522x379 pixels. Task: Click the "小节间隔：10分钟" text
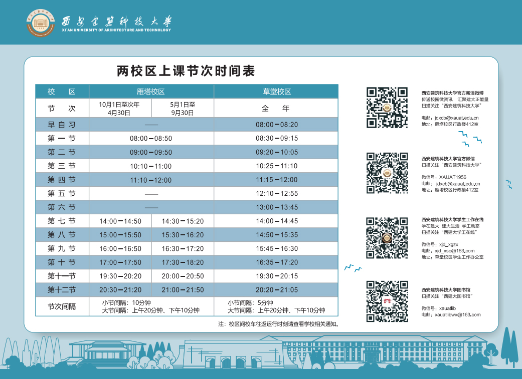pos(126,303)
